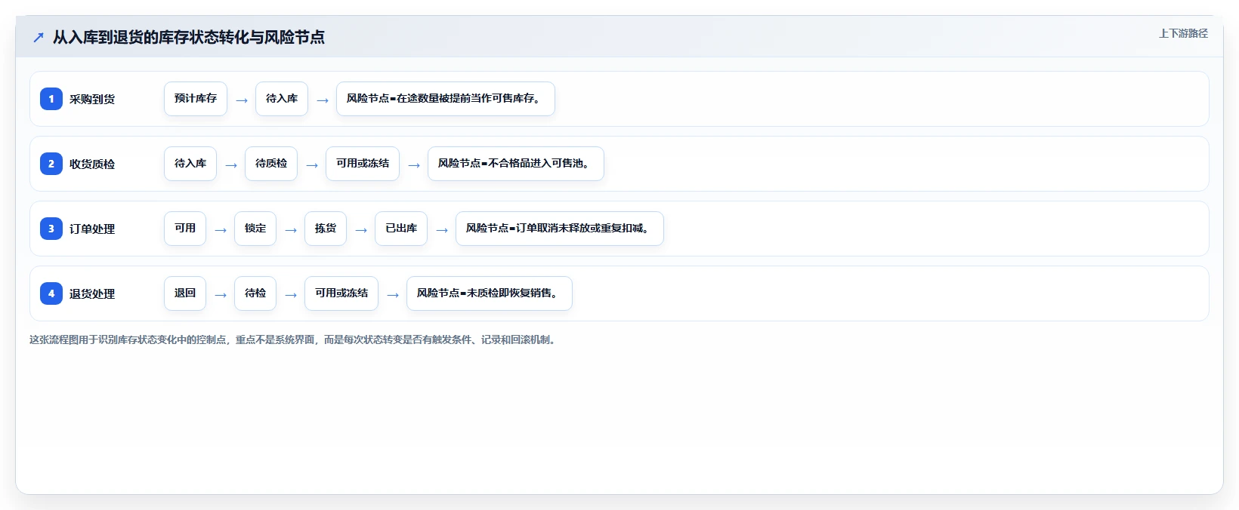The image size is (1239, 510).
Task: Select the 已出库 state chip
Action: pos(401,229)
